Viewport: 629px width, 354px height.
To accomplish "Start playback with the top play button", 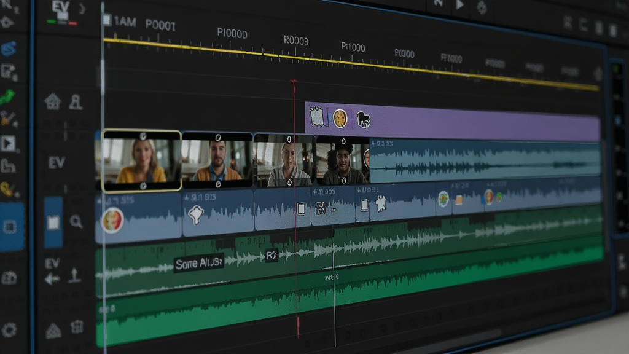I will 459,5.
